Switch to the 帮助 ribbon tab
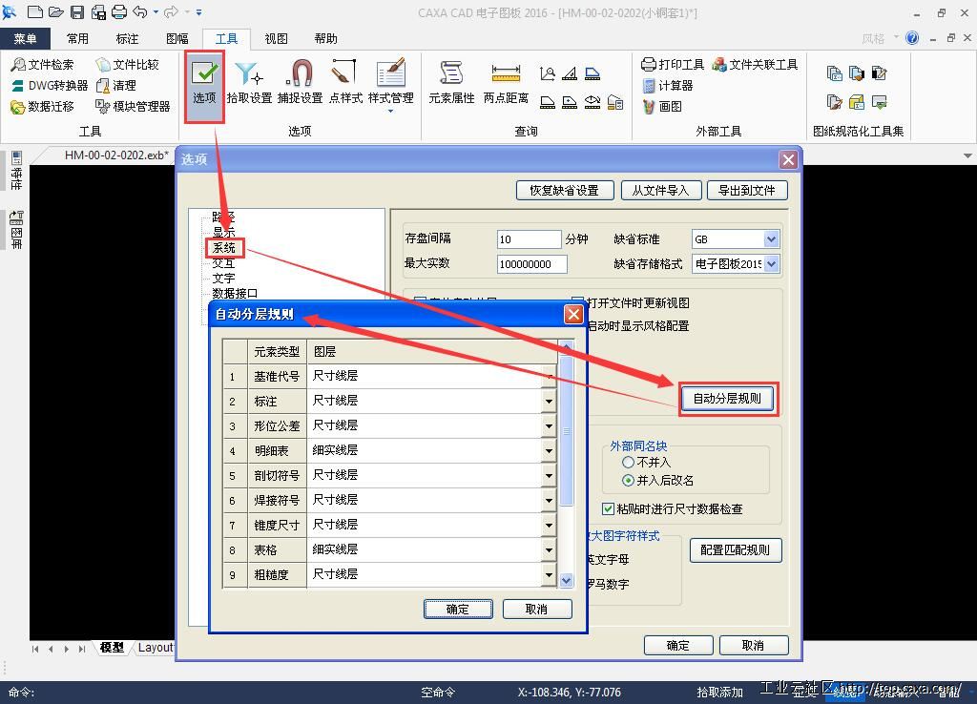This screenshot has height=704, width=977. tap(326, 38)
